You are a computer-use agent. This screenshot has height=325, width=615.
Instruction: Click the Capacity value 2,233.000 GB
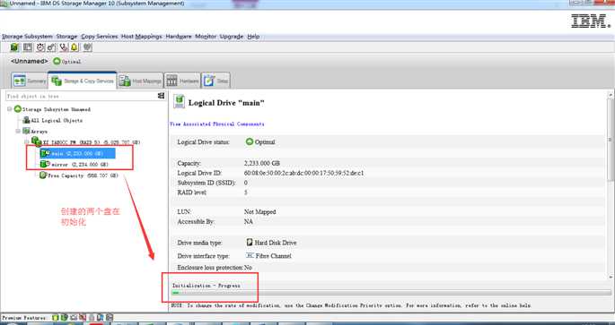pos(262,163)
